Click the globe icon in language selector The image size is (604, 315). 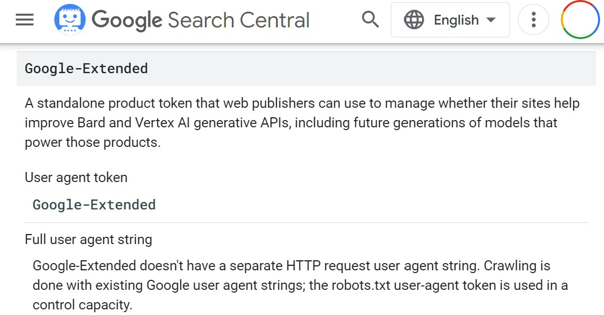[414, 20]
